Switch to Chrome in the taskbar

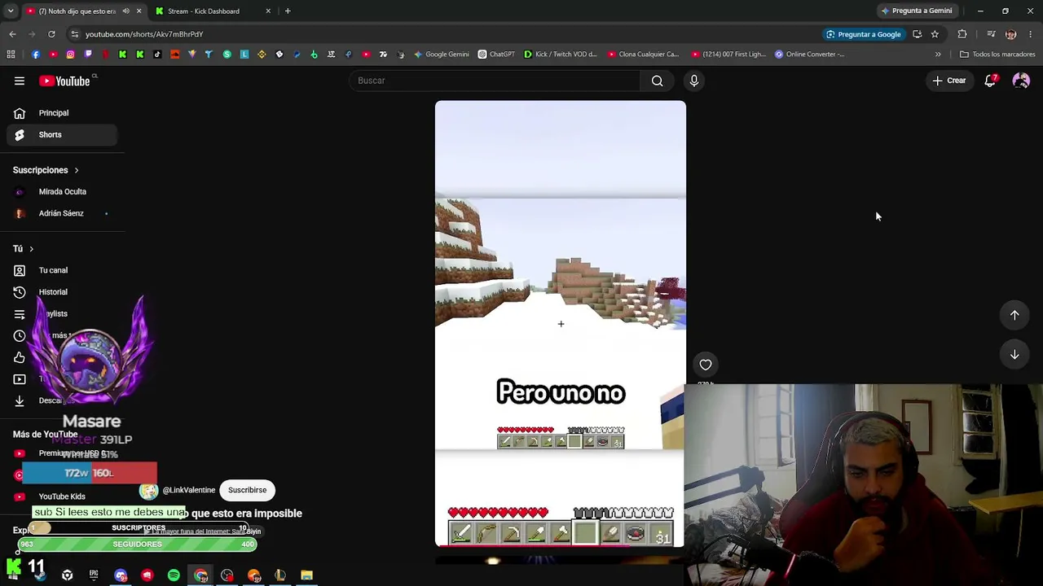tap(200, 576)
